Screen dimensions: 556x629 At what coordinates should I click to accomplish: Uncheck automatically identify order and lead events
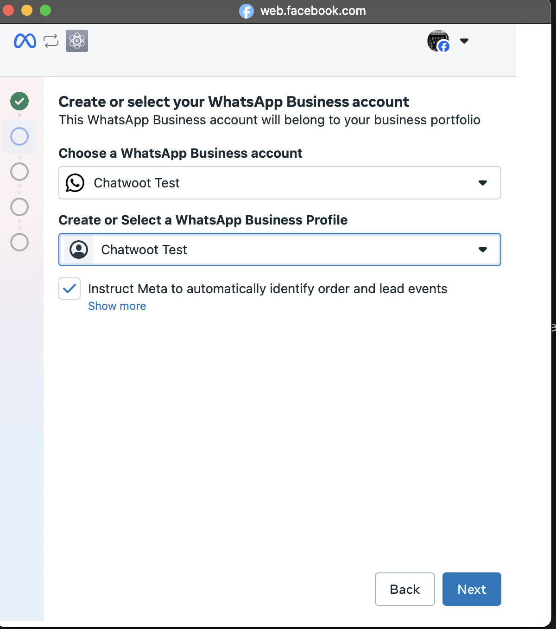tap(69, 289)
